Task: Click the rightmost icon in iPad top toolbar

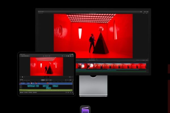Action: tap(71, 56)
